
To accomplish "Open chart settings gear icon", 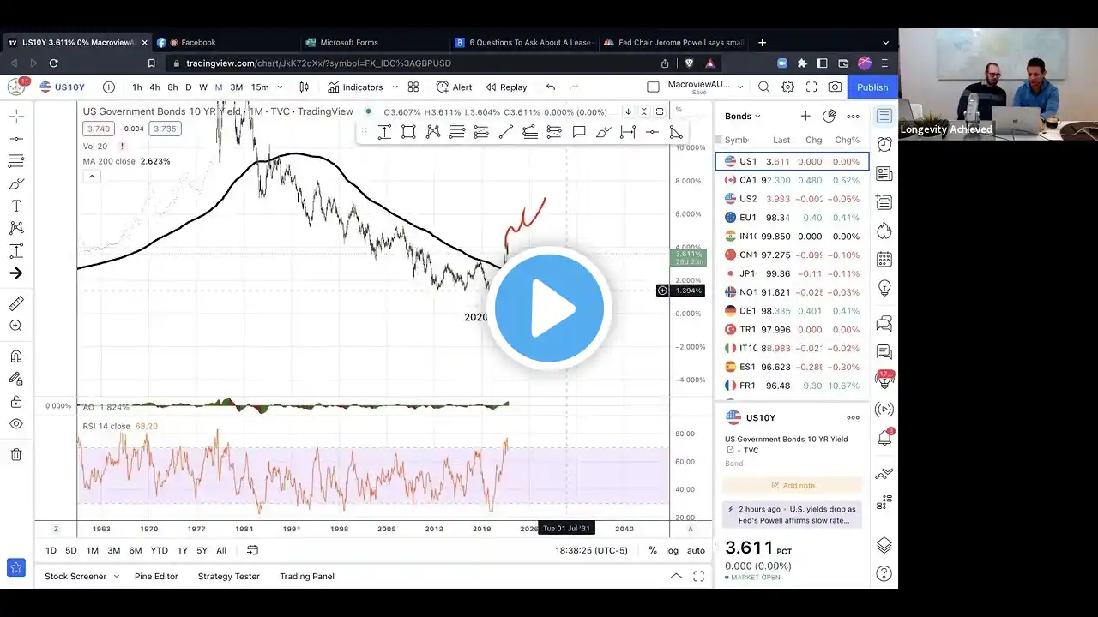I will pos(787,87).
